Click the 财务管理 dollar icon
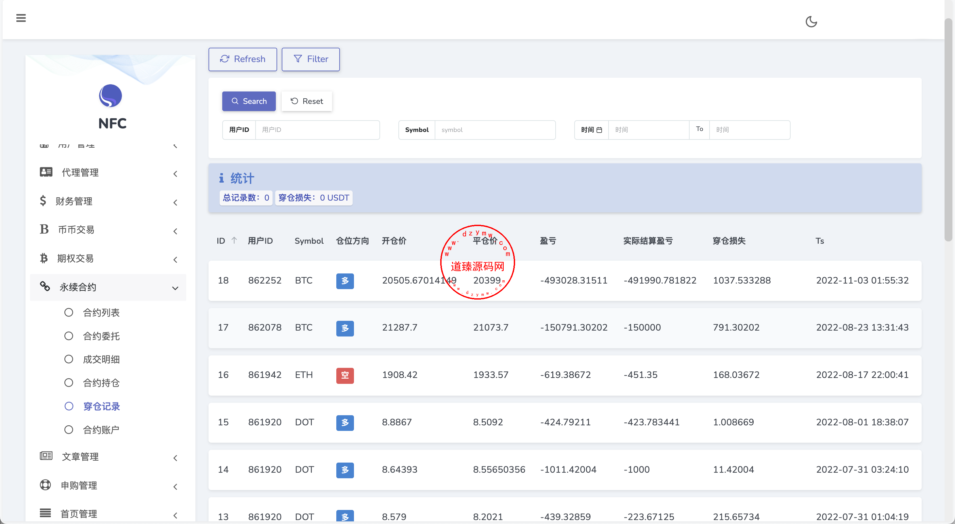This screenshot has height=524, width=955. pyautogui.click(x=43, y=201)
